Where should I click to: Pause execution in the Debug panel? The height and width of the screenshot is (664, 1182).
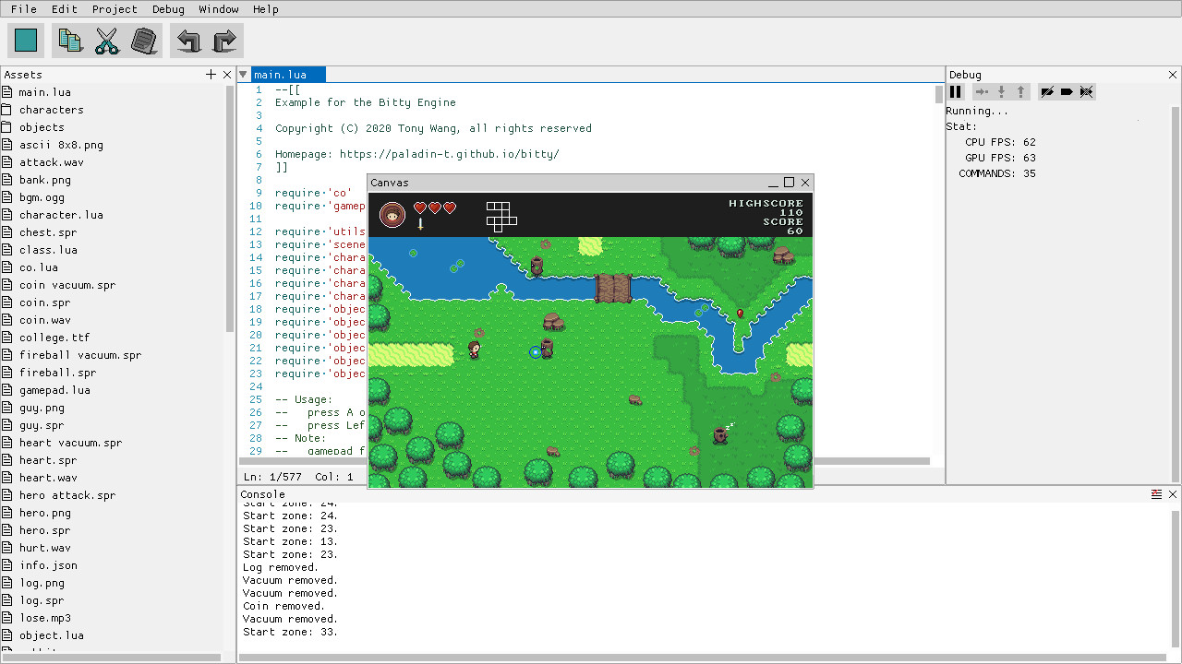pyautogui.click(x=955, y=91)
